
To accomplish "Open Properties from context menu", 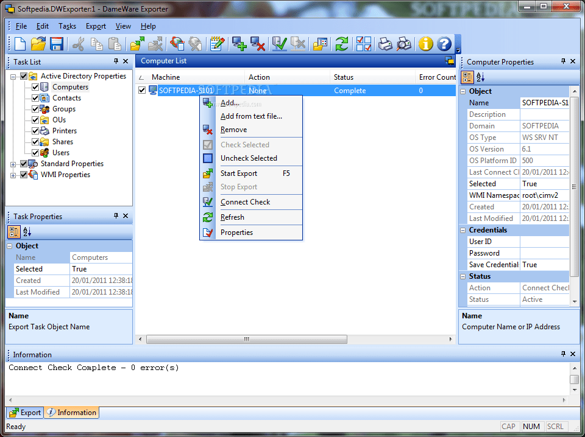I will click(x=251, y=232).
